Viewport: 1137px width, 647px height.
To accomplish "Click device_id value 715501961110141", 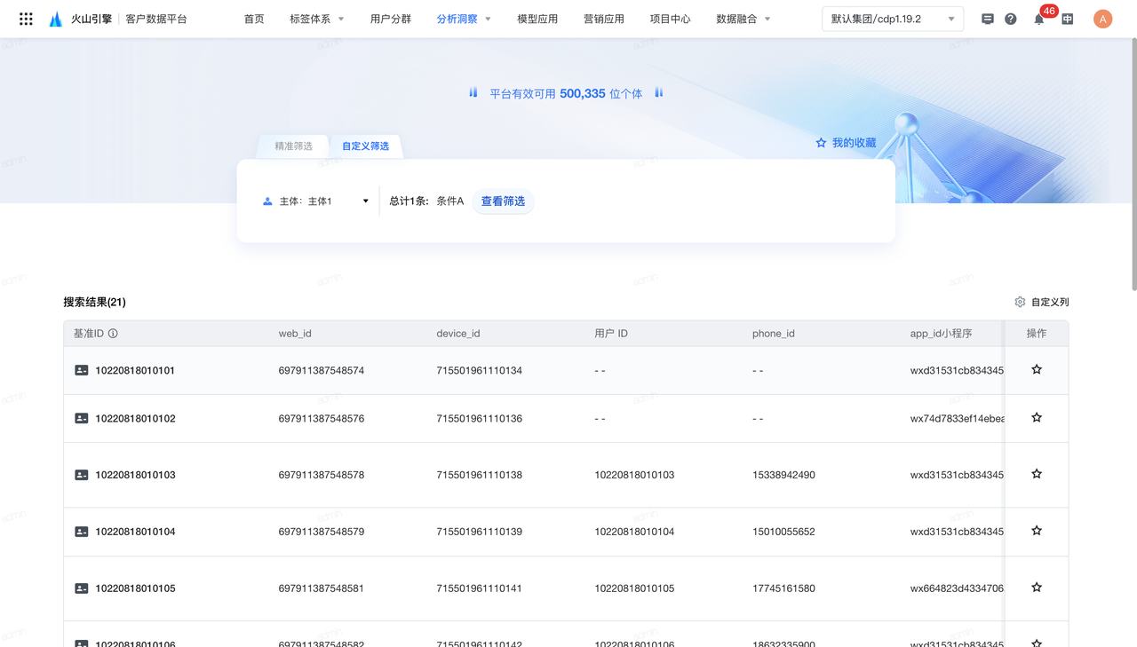I will pyautogui.click(x=480, y=588).
